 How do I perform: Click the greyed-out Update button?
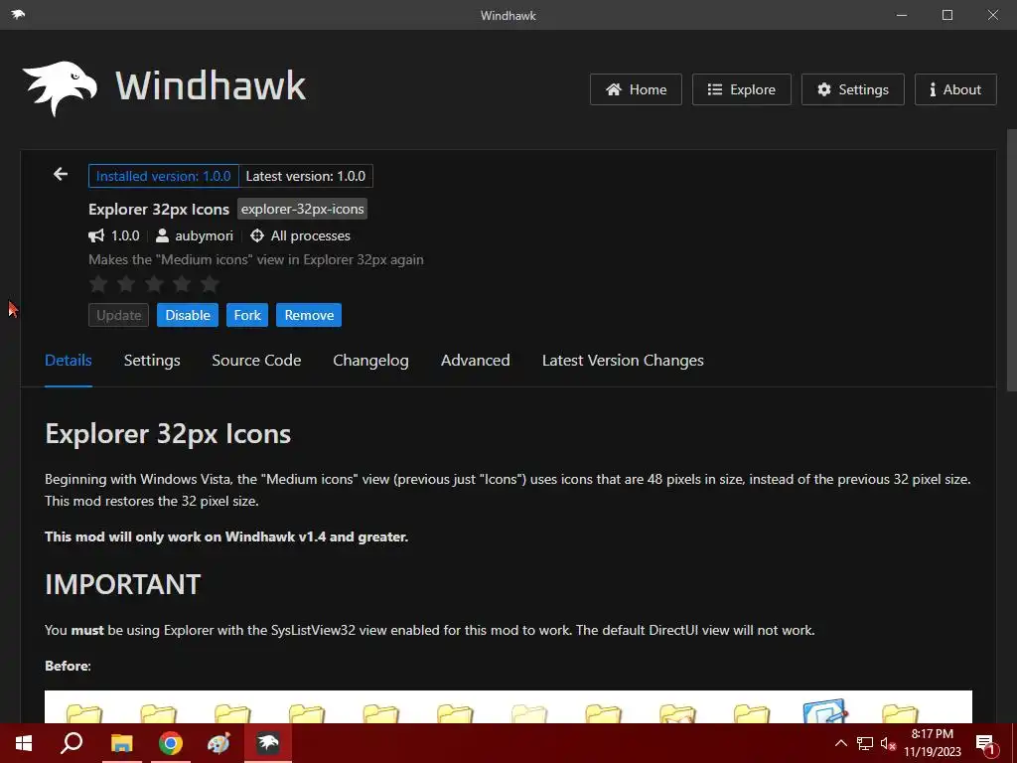pyautogui.click(x=119, y=315)
